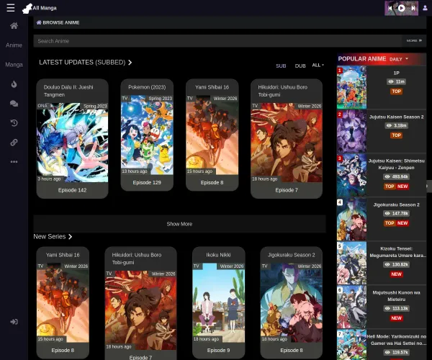Click 1P ranked thumbnail
Screen dimensions: 432x360
pyautogui.click(x=352, y=87)
